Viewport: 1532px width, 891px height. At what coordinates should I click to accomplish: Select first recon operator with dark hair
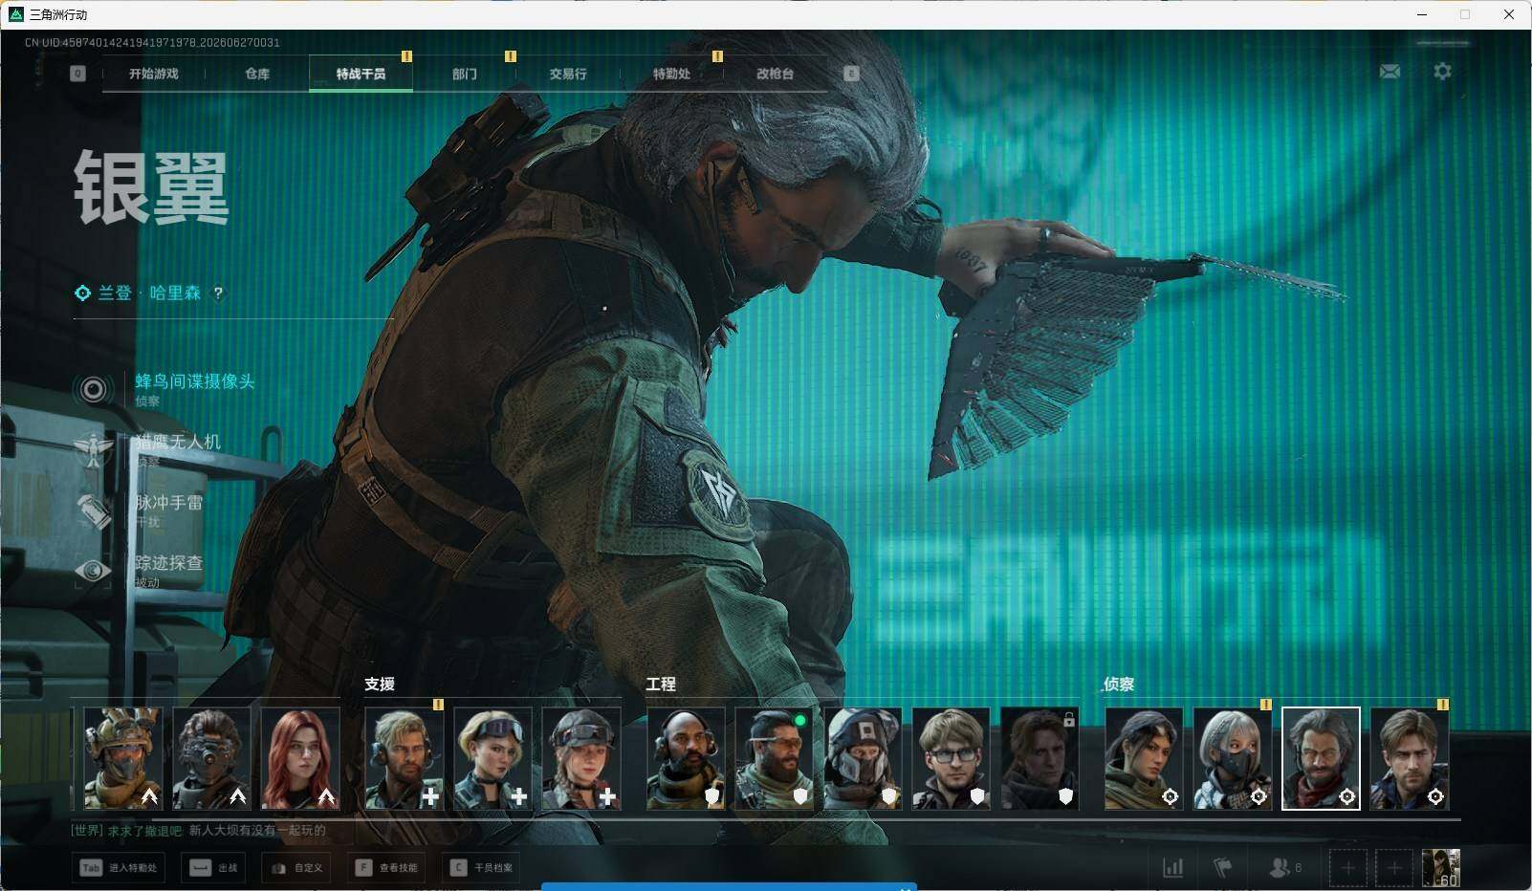pos(1144,758)
